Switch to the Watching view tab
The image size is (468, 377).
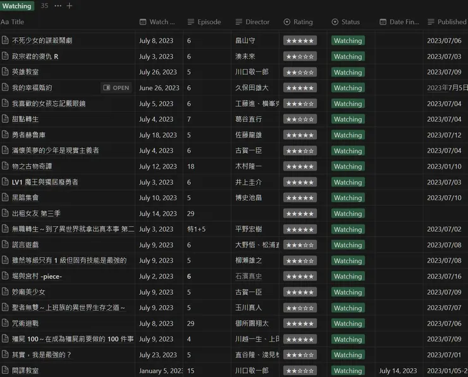coord(16,6)
